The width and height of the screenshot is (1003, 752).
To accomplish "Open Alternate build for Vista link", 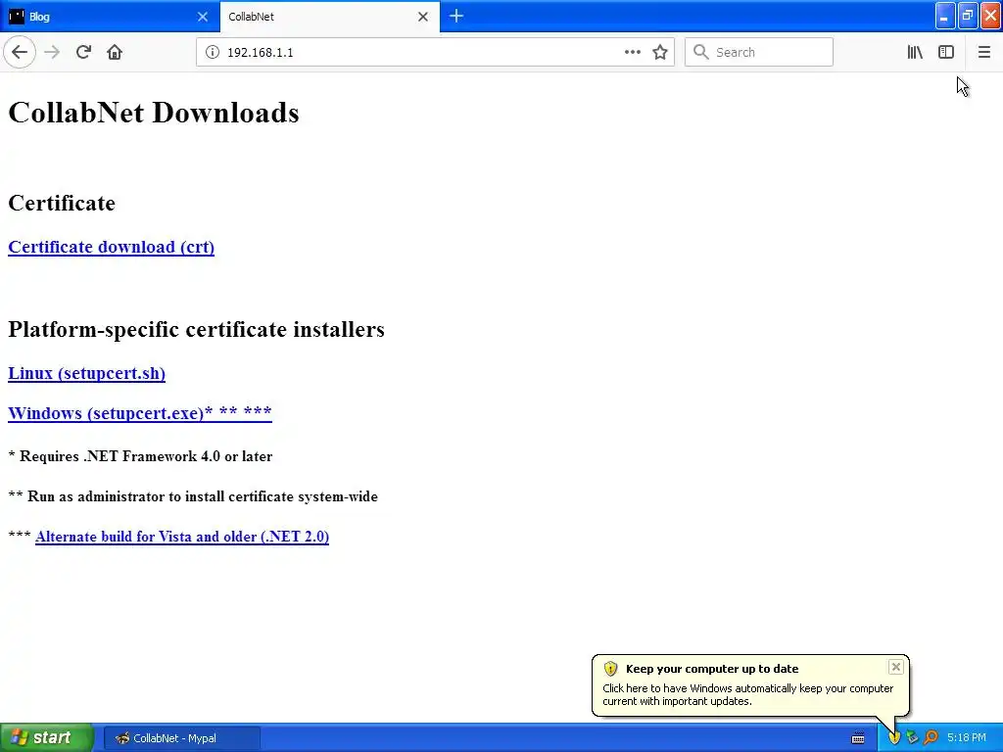I will [182, 537].
